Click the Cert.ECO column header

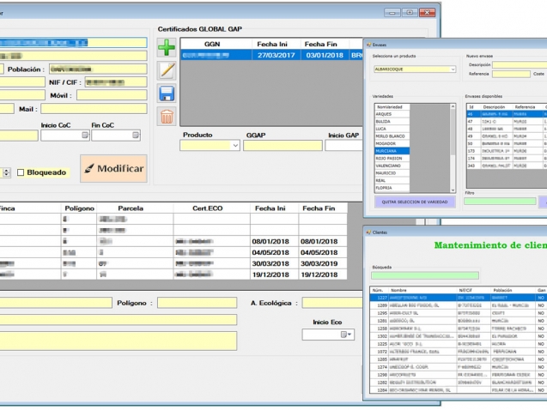coord(208,208)
